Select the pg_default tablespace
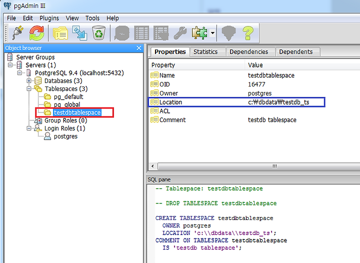360x263 pixels. (68, 96)
